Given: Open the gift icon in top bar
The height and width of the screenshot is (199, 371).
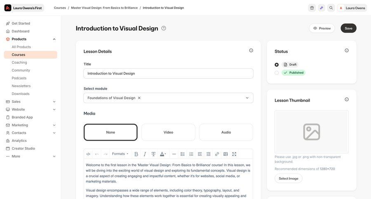Looking at the screenshot, I should click(x=312, y=8).
